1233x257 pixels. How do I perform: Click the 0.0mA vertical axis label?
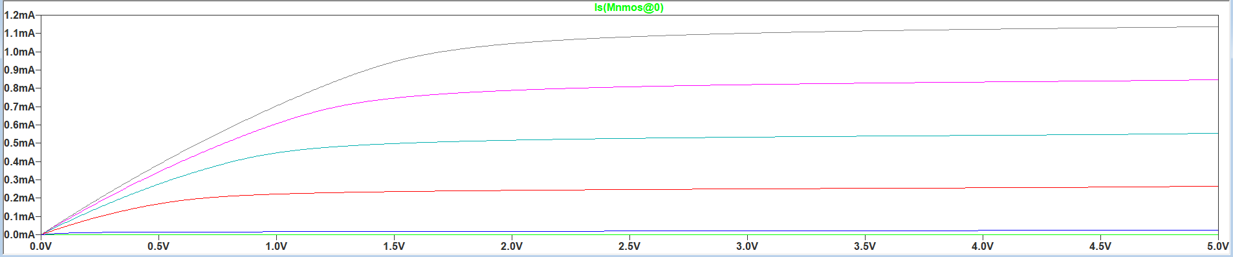(x=19, y=234)
